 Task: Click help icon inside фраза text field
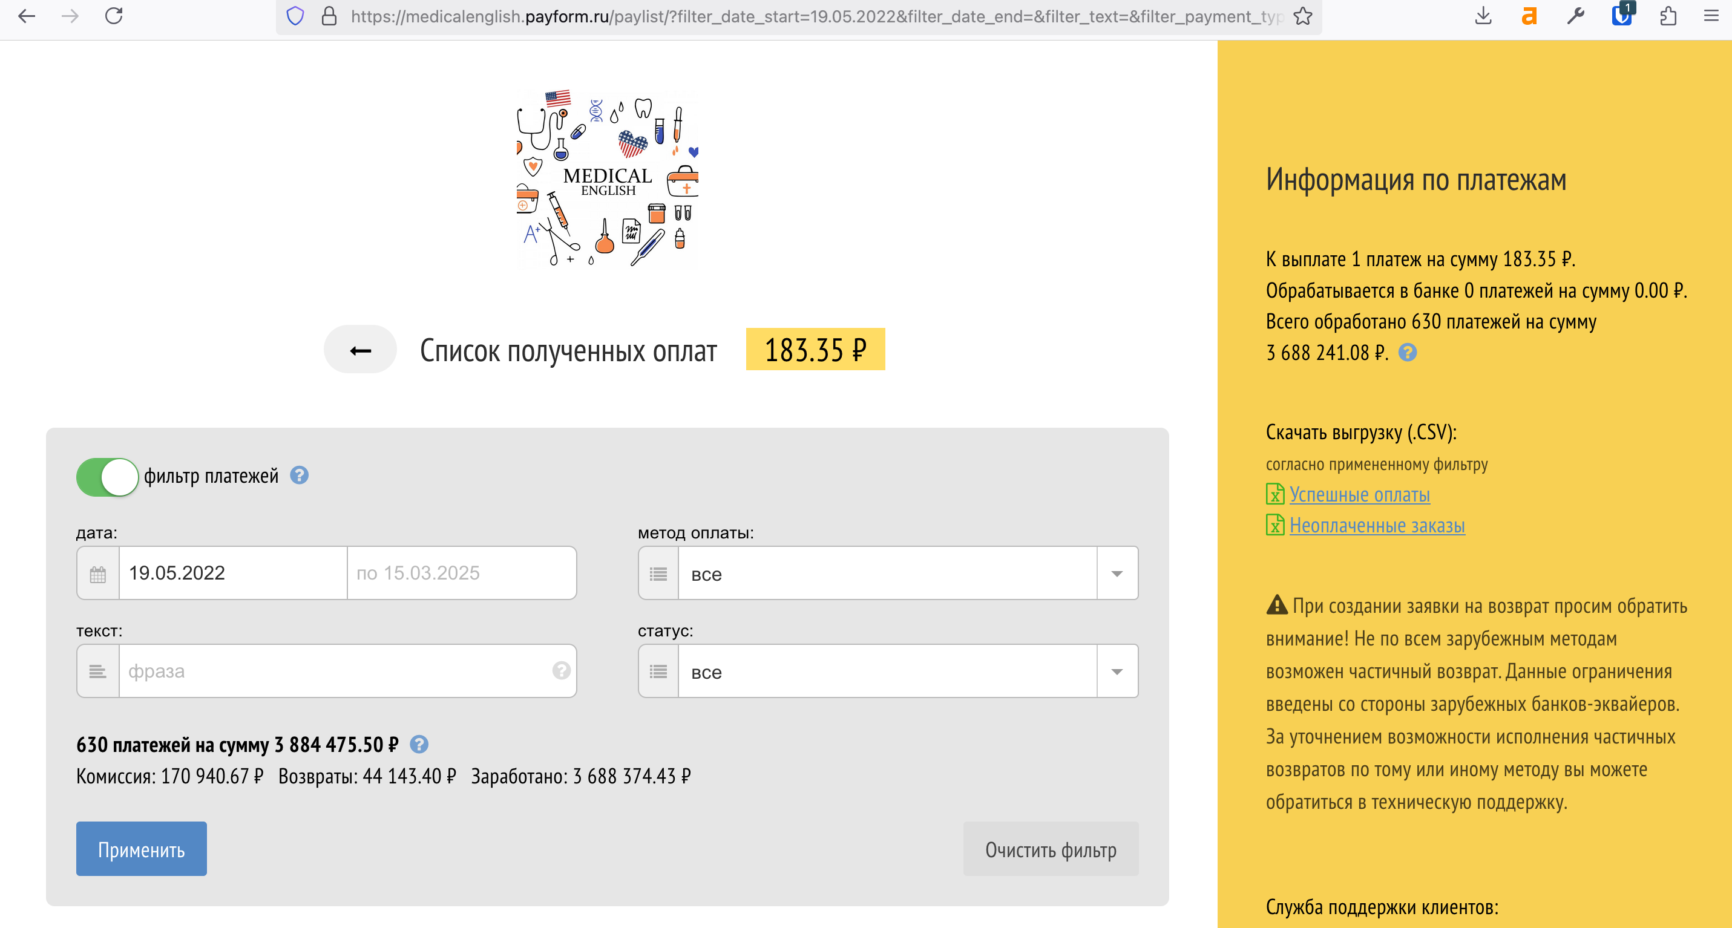562,671
